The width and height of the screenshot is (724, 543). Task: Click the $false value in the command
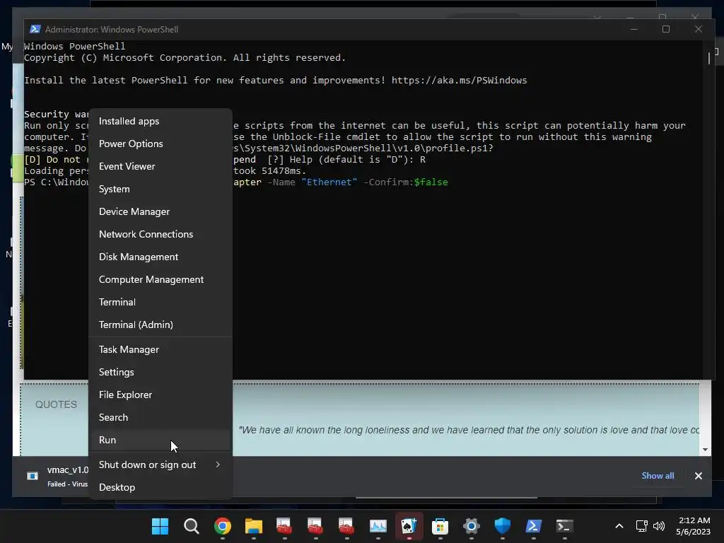[431, 182]
